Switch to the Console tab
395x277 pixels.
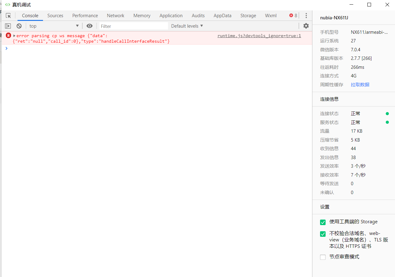[x=30, y=16]
